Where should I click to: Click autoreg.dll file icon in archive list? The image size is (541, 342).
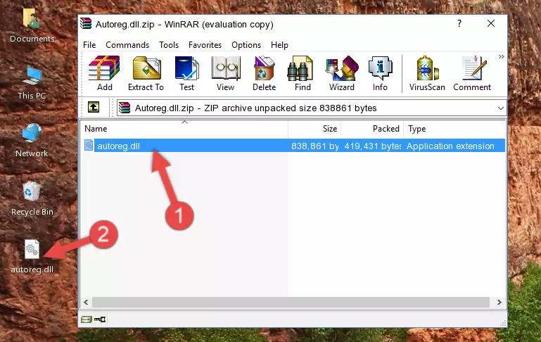click(89, 145)
